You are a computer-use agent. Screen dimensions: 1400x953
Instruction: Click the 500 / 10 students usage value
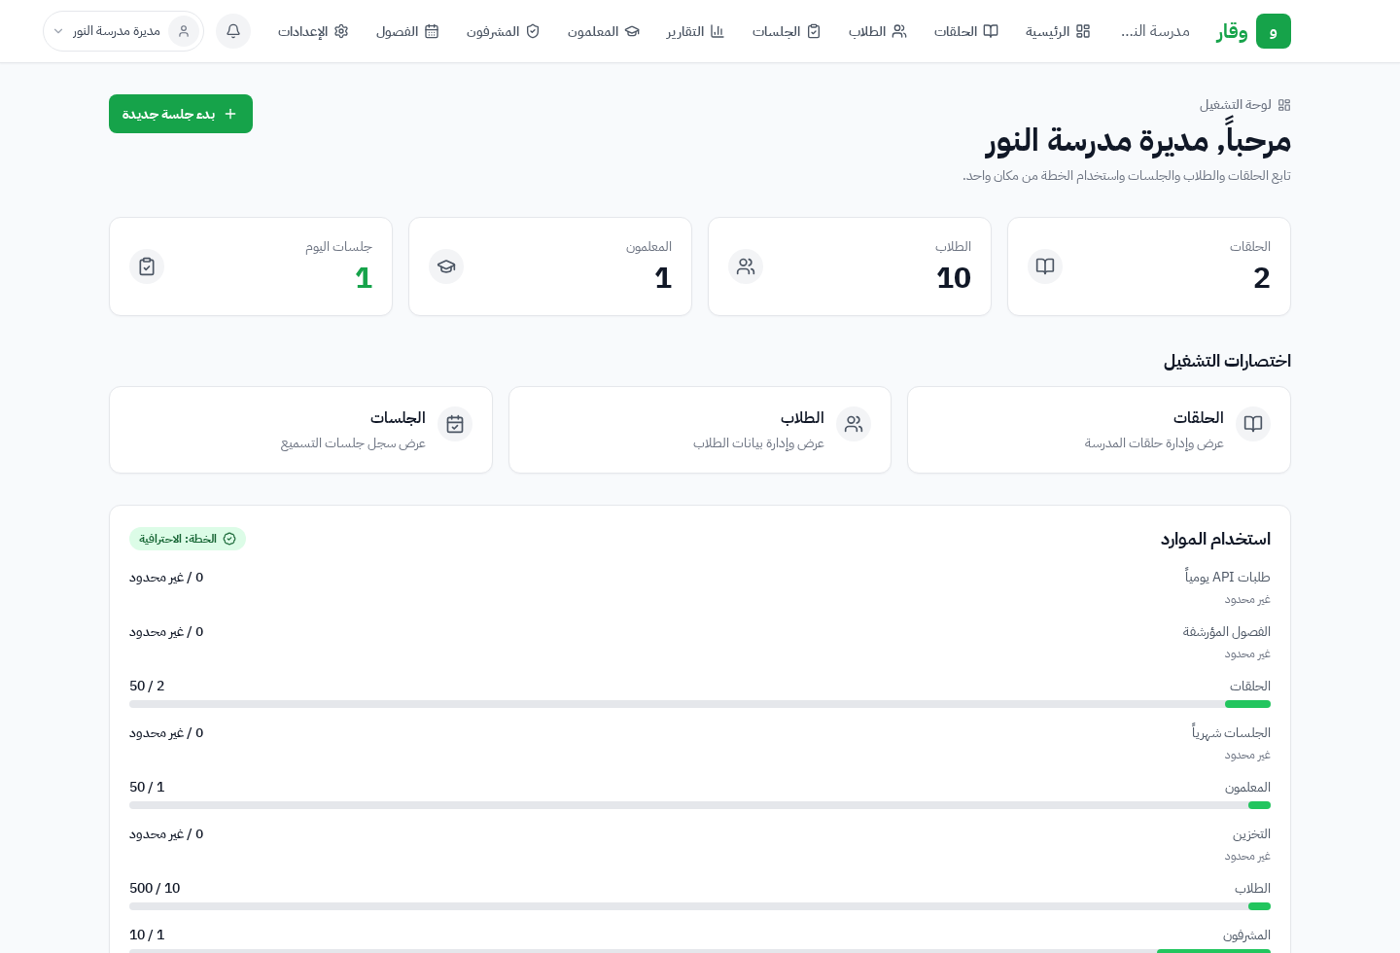[155, 888]
